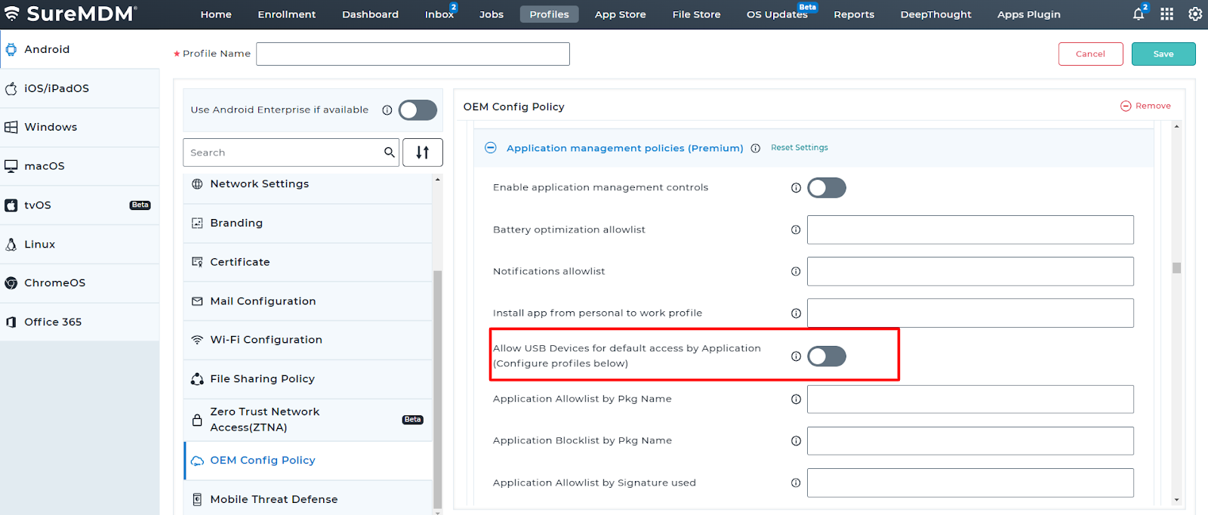Click info icon beside Application management policies
1208x515 pixels.
point(755,148)
